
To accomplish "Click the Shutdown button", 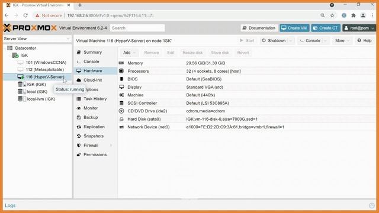I will click(x=274, y=41).
